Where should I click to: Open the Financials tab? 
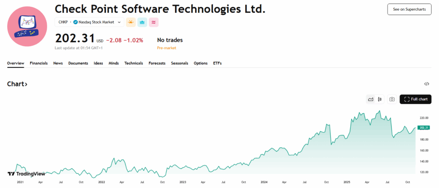[39, 63]
